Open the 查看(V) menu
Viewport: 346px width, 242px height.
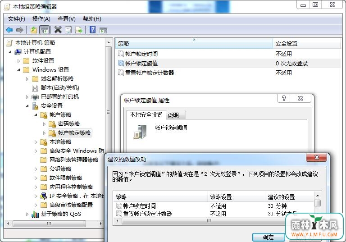click(66, 19)
